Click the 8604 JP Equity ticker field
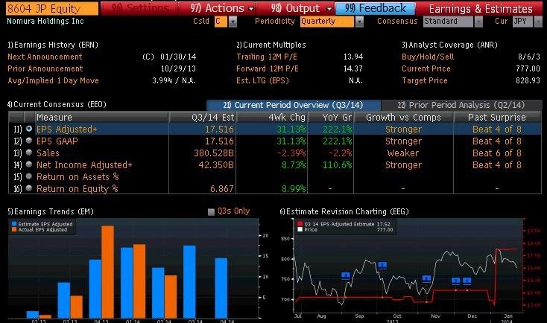This screenshot has height=323, width=547. tap(52, 8)
